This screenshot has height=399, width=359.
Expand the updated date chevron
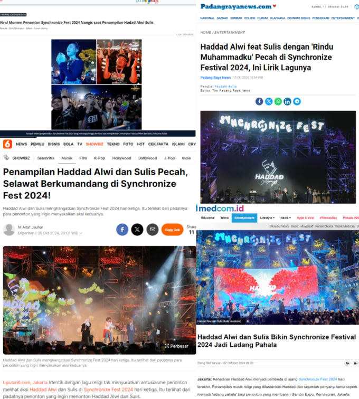pos(81,233)
